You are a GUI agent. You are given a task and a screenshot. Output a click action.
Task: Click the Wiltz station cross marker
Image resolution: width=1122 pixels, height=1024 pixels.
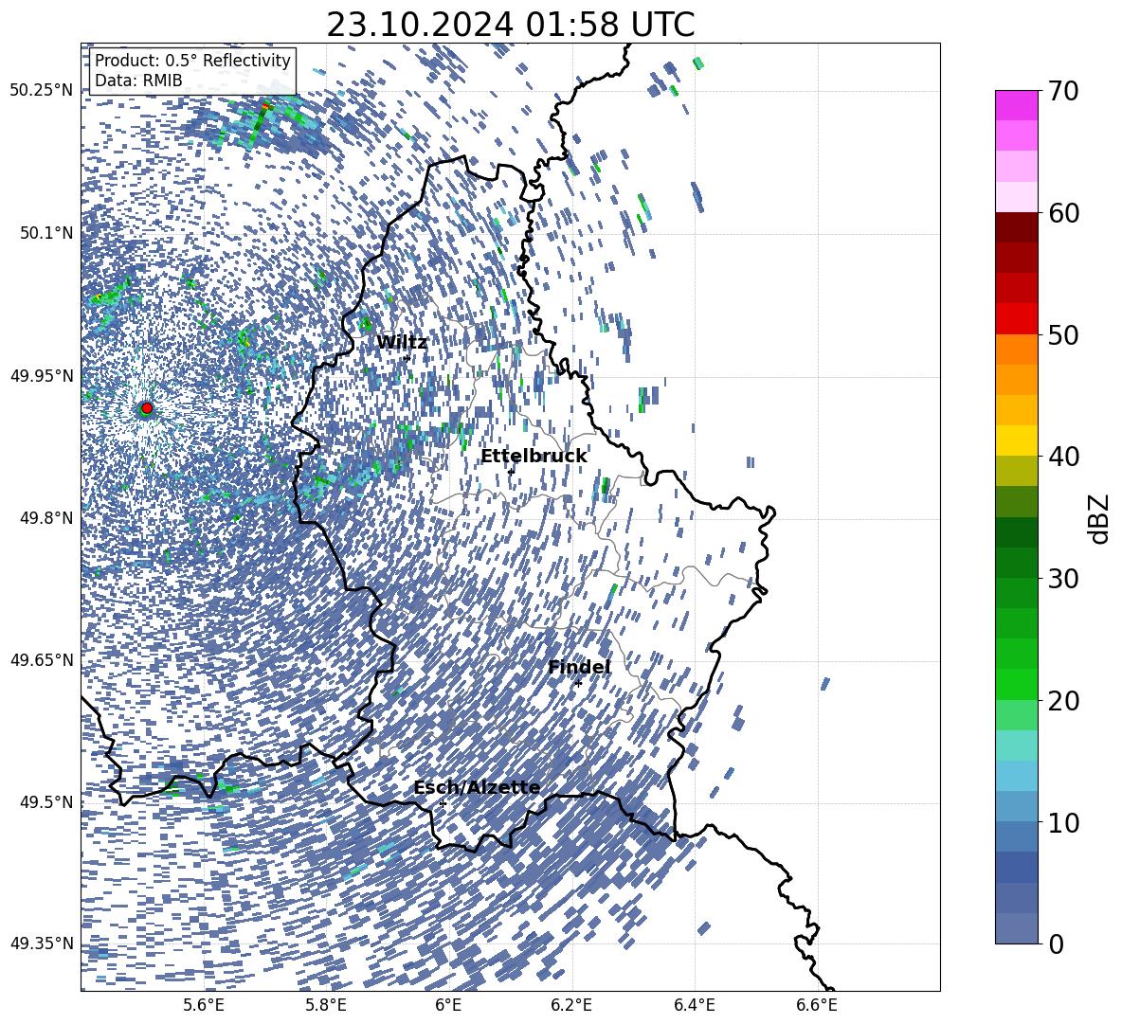coord(407,357)
